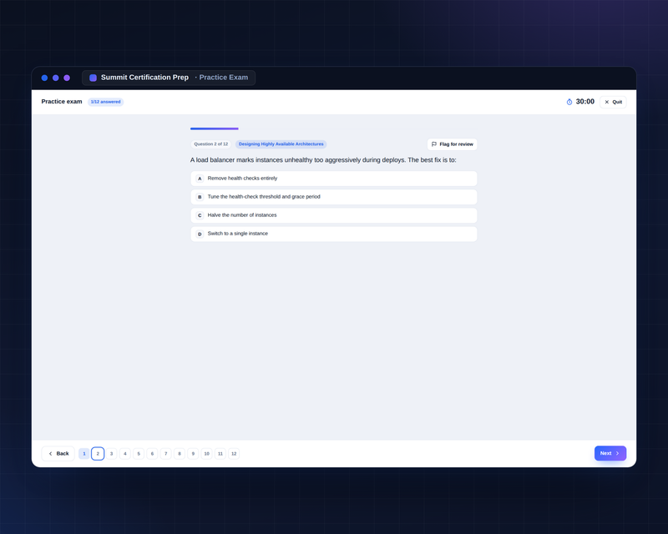The image size is (668, 534).
Task: Go back to previous question
Action: click(58, 454)
